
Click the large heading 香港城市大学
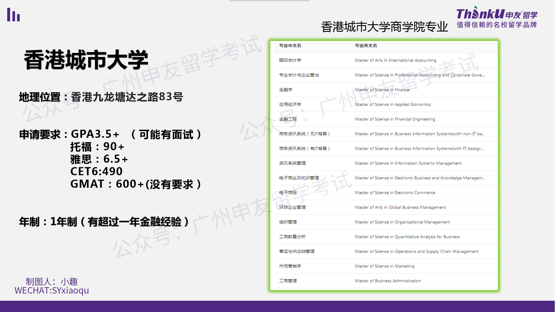point(86,60)
